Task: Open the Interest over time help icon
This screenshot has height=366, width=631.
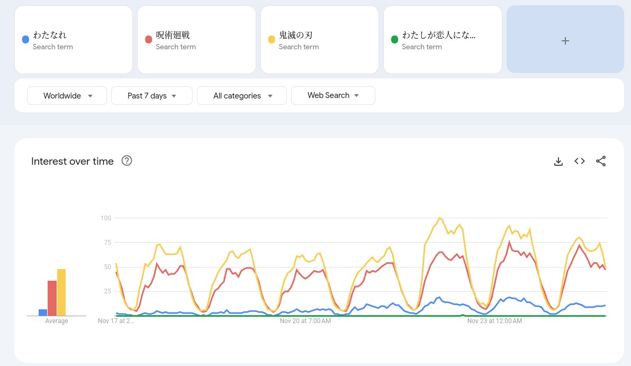Action: click(127, 160)
